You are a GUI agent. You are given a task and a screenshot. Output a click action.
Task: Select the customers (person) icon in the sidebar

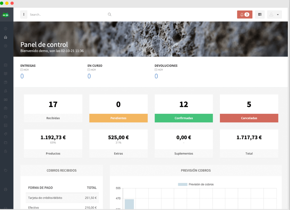click(6, 91)
